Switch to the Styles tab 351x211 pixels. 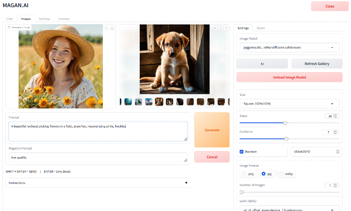click(260, 28)
